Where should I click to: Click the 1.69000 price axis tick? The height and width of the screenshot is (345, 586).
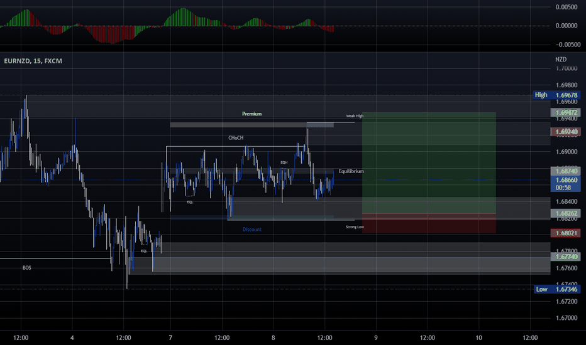coord(566,152)
